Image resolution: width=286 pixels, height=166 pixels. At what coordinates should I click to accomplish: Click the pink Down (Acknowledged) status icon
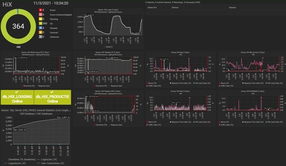coord(41,15)
